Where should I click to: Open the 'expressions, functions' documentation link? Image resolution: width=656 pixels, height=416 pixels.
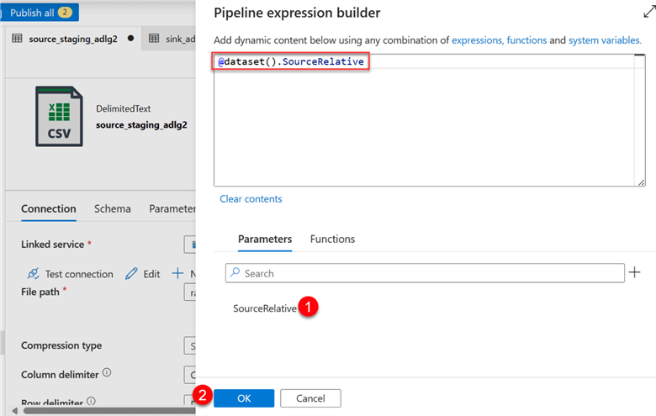499,39
